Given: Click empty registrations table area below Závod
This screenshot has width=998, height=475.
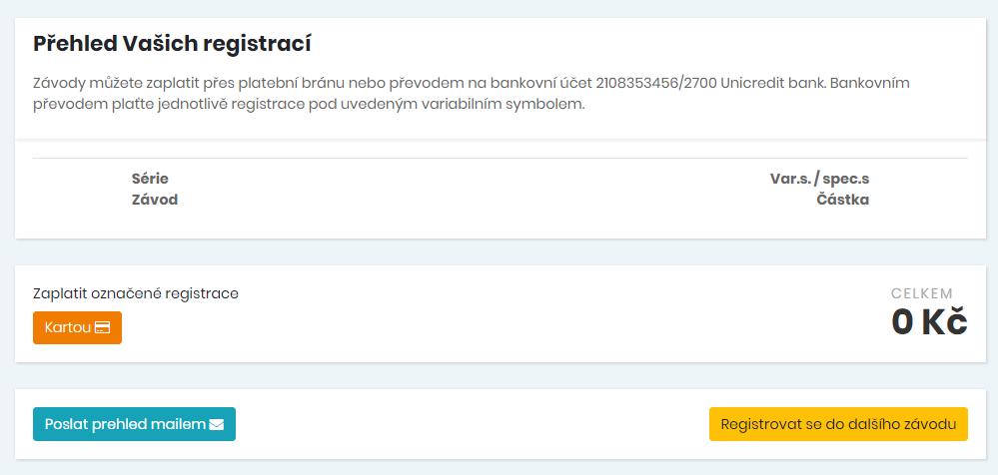Looking at the screenshot, I should click(x=499, y=223).
